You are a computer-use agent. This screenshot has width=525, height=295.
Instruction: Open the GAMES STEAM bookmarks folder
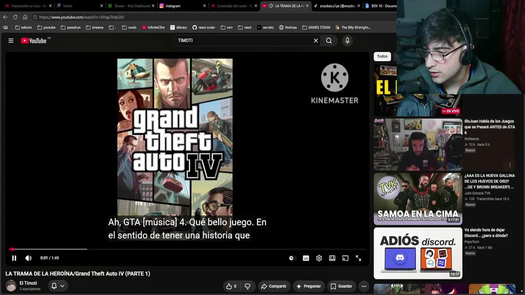click(316, 27)
